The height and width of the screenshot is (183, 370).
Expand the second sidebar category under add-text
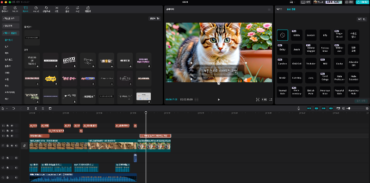11,26
